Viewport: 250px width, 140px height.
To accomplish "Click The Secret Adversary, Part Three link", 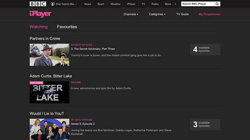I will pos(93,49).
